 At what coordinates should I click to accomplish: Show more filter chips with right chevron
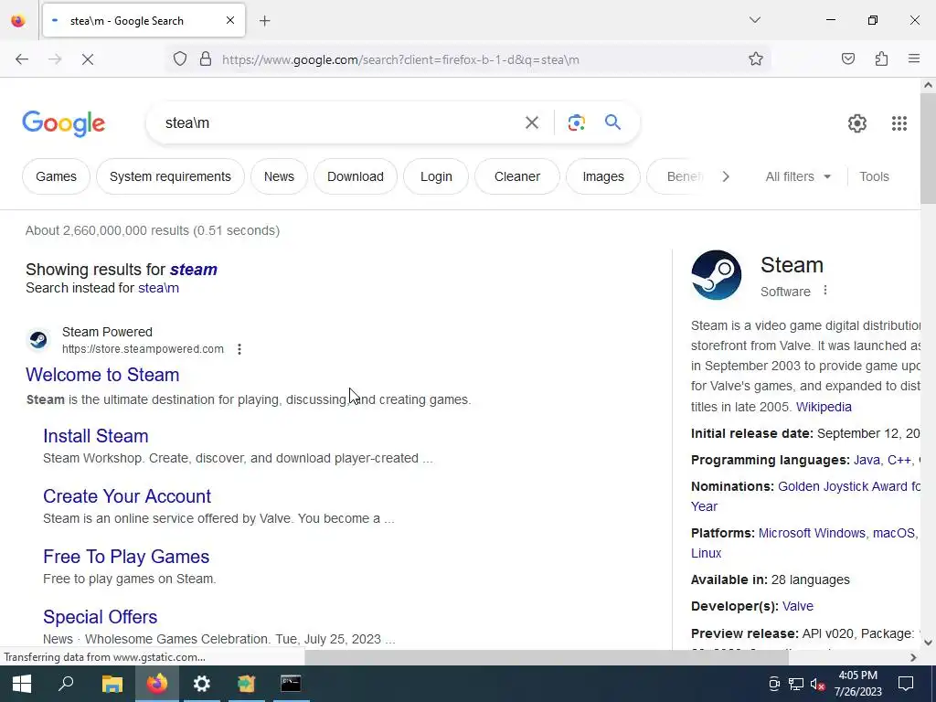(726, 176)
